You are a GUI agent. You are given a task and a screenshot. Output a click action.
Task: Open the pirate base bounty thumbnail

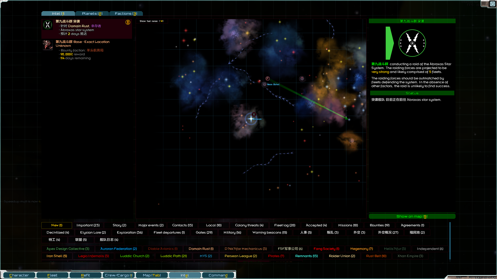48,45
